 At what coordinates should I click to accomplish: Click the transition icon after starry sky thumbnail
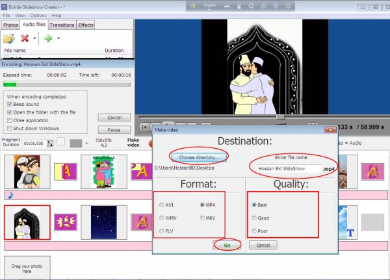pyautogui.click(x=142, y=222)
